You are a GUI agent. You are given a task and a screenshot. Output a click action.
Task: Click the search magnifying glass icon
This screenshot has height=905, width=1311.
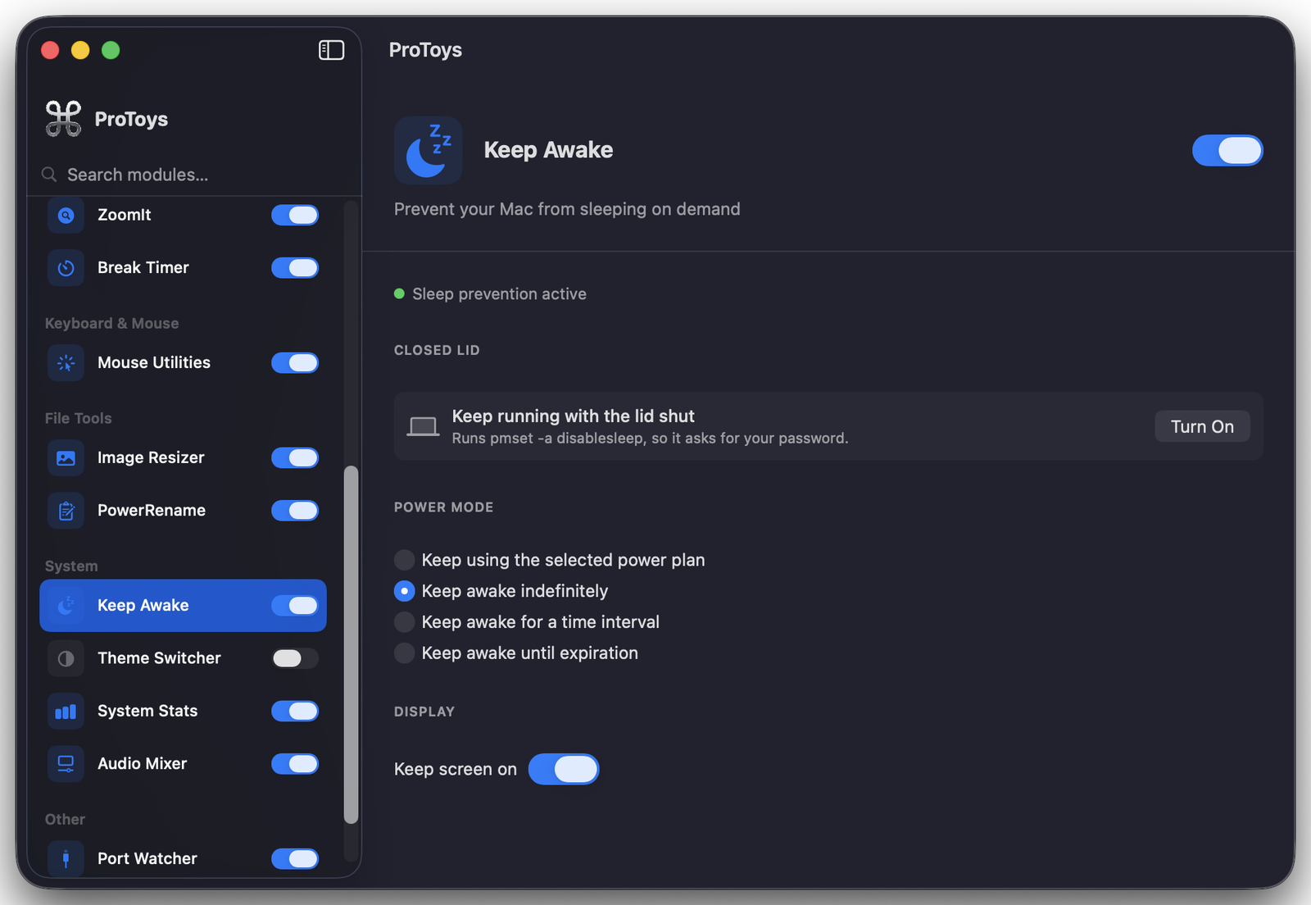tap(49, 175)
